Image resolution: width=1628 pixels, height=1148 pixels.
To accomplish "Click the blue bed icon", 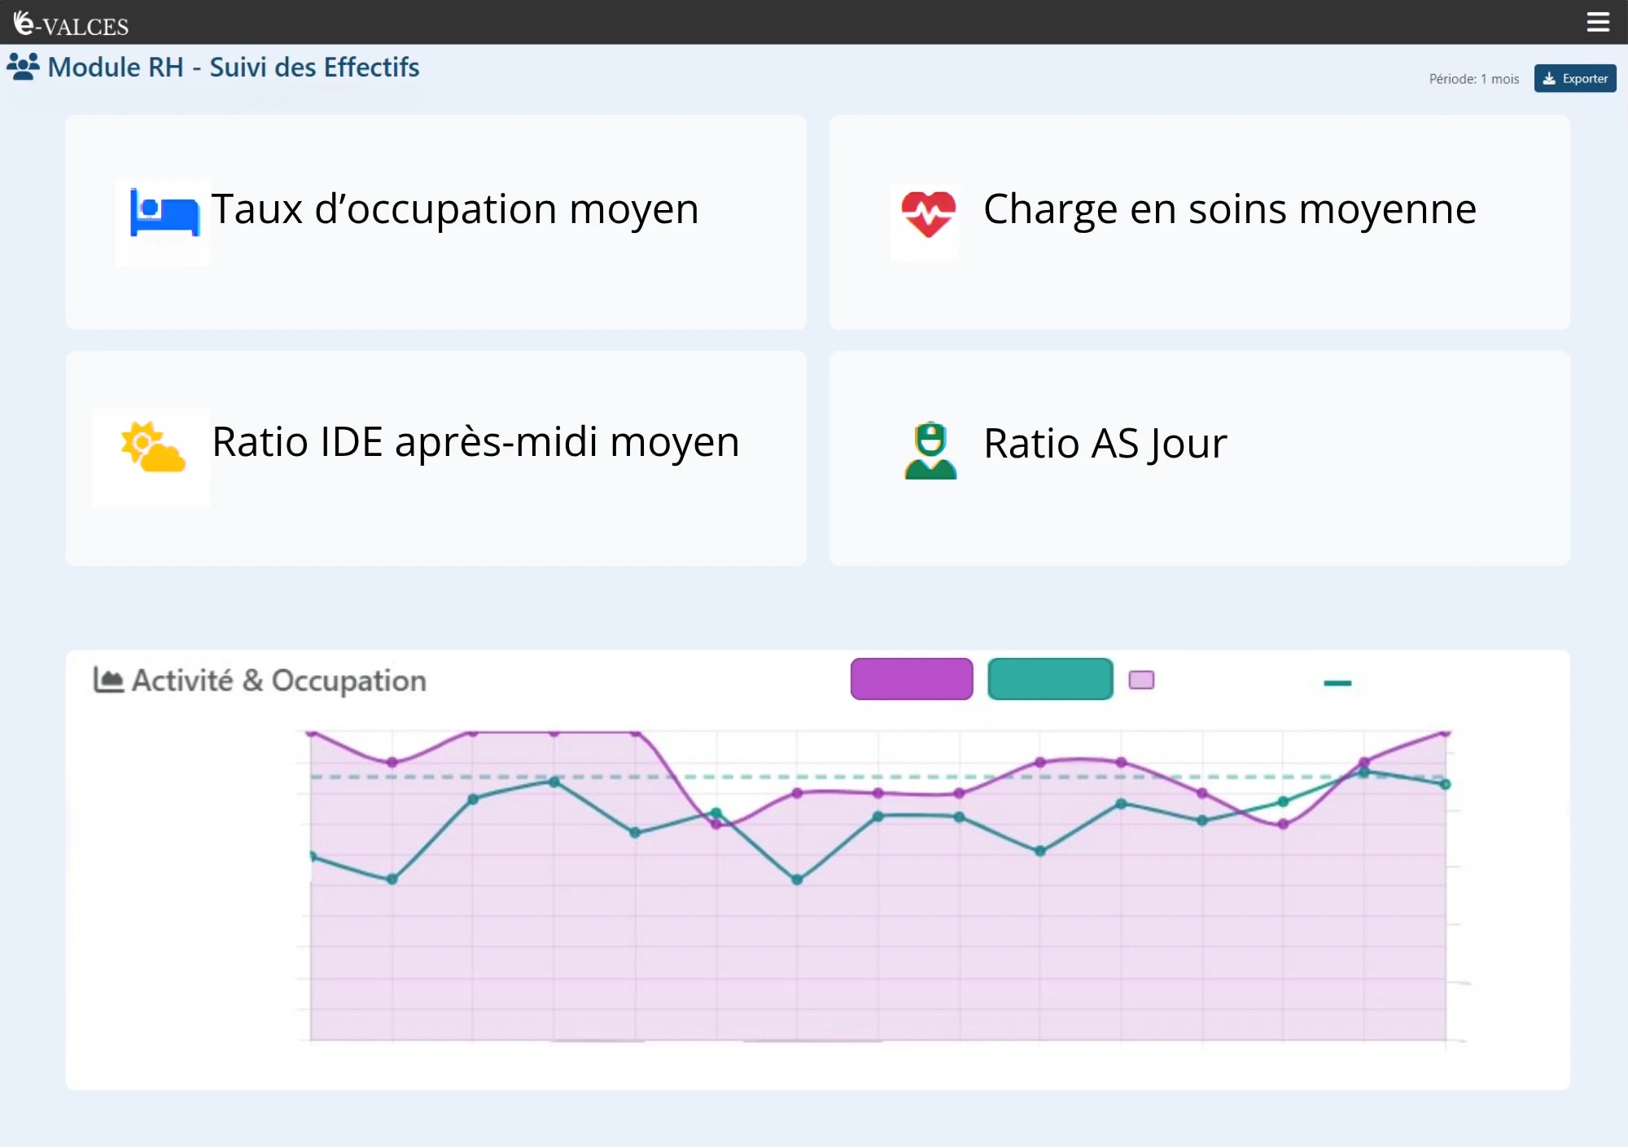I will [164, 213].
